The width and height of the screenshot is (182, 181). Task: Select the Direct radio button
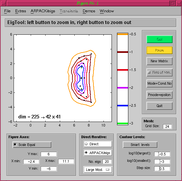[x=98, y=144]
